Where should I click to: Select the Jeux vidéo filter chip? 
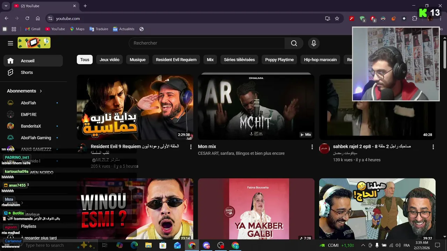(x=109, y=60)
